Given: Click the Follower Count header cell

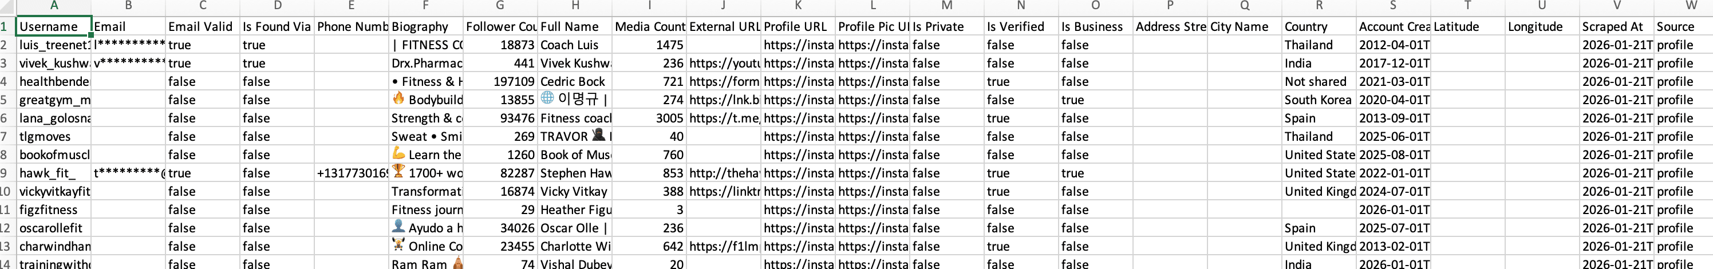Looking at the screenshot, I should (x=500, y=27).
